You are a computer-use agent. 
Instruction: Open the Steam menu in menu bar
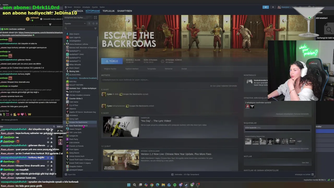(70, 7)
